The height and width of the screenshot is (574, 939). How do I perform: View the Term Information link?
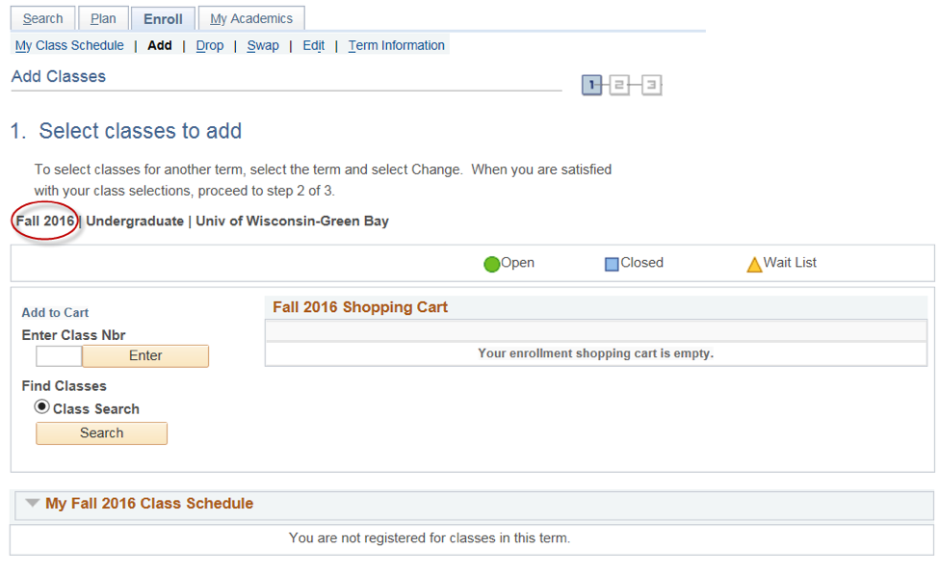tap(397, 45)
